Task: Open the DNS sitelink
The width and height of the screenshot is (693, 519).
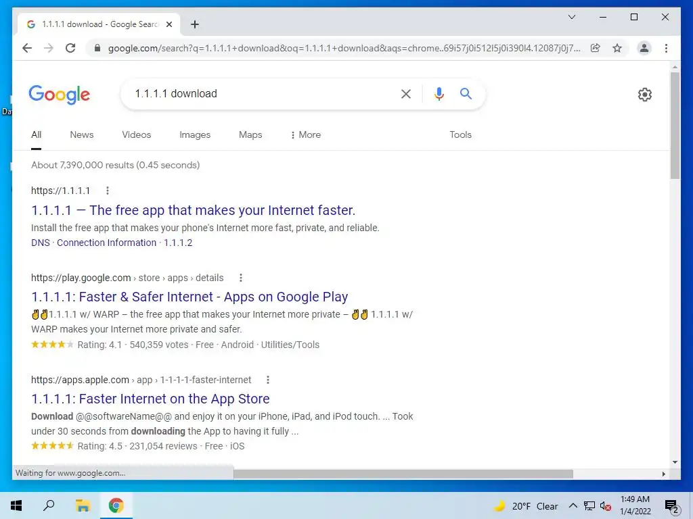Action: coord(40,243)
